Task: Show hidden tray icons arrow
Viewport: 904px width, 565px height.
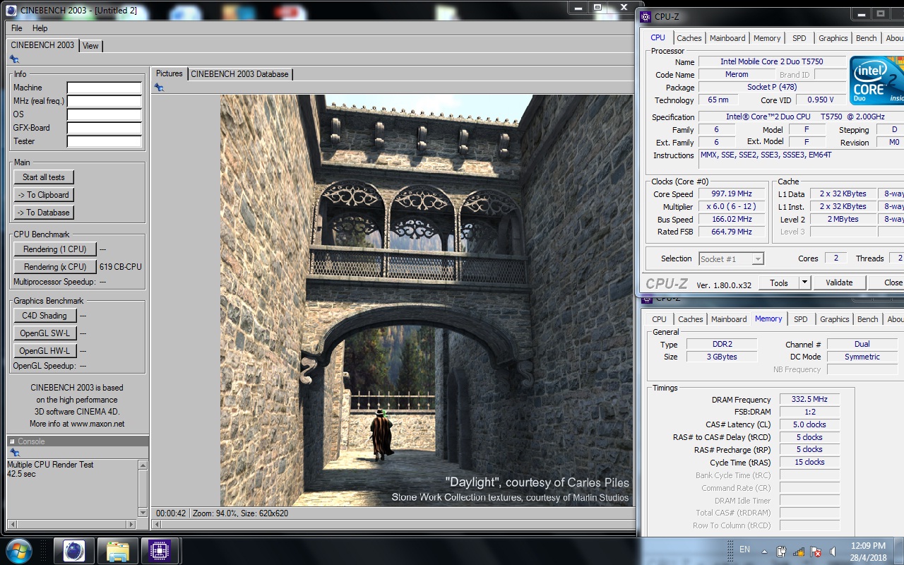Action: click(x=764, y=551)
